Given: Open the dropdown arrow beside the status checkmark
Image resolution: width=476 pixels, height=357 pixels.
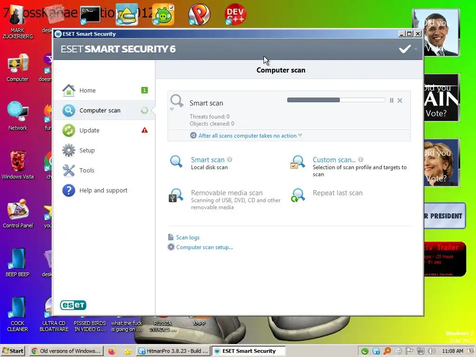Looking at the screenshot, I should tap(416, 49).
